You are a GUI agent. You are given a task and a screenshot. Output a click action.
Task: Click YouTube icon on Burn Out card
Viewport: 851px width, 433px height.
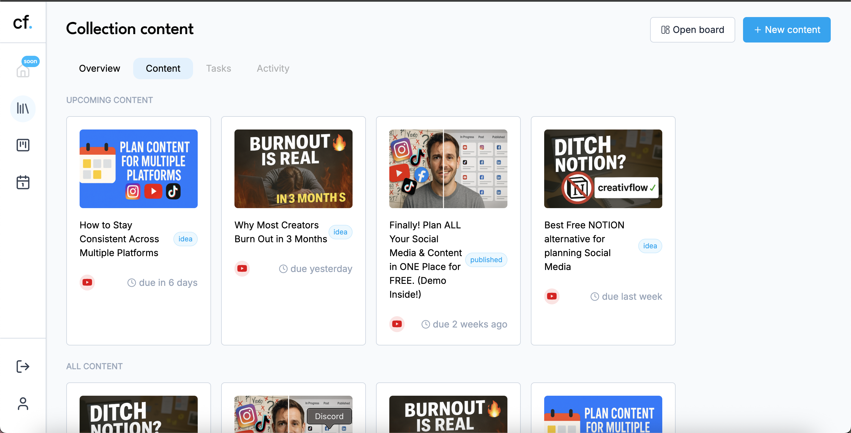[242, 269]
